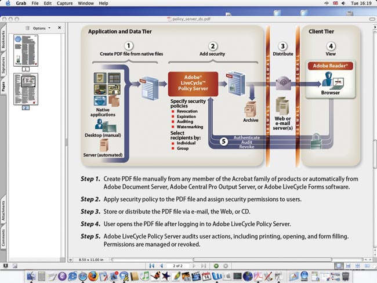This screenshot has height=283, width=377.
Task: Open the Attachments side tab
Action: click(3, 211)
